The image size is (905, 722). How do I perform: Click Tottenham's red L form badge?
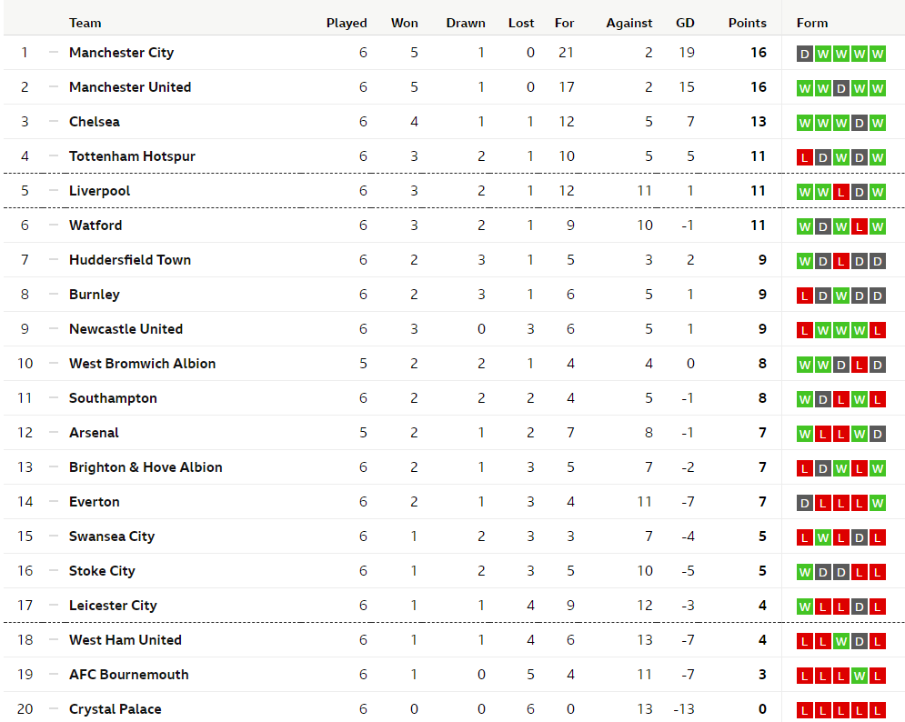[805, 157]
